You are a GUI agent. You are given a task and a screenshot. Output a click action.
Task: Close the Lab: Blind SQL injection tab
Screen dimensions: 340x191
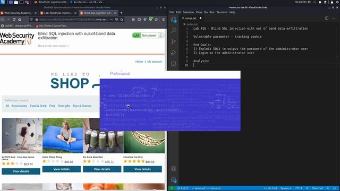pyautogui.click(x=75, y=13)
